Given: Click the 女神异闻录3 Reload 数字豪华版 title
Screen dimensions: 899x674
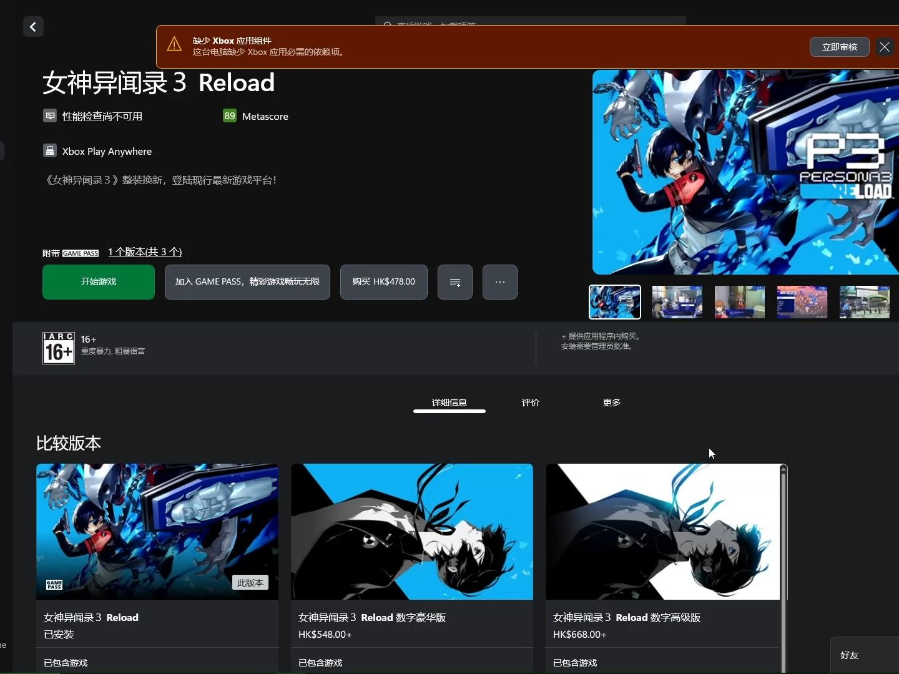Looking at the screenshot, I should click(372, 617).
